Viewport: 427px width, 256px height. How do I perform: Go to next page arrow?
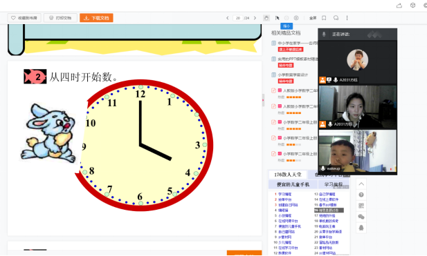pos(255,18)
